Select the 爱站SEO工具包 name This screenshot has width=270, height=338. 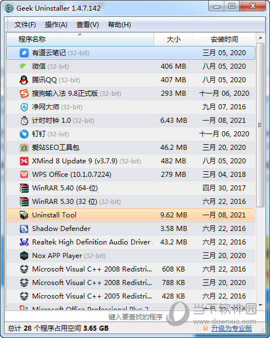(x=56, y=148)
